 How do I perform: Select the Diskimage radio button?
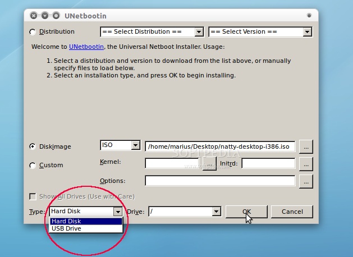tap(33, 146)
